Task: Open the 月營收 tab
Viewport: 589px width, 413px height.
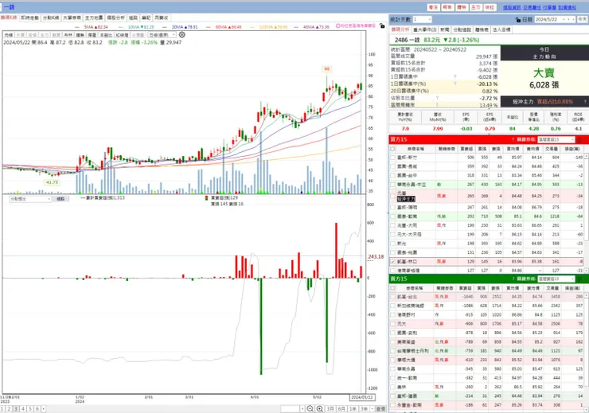Action: point(162,18)
